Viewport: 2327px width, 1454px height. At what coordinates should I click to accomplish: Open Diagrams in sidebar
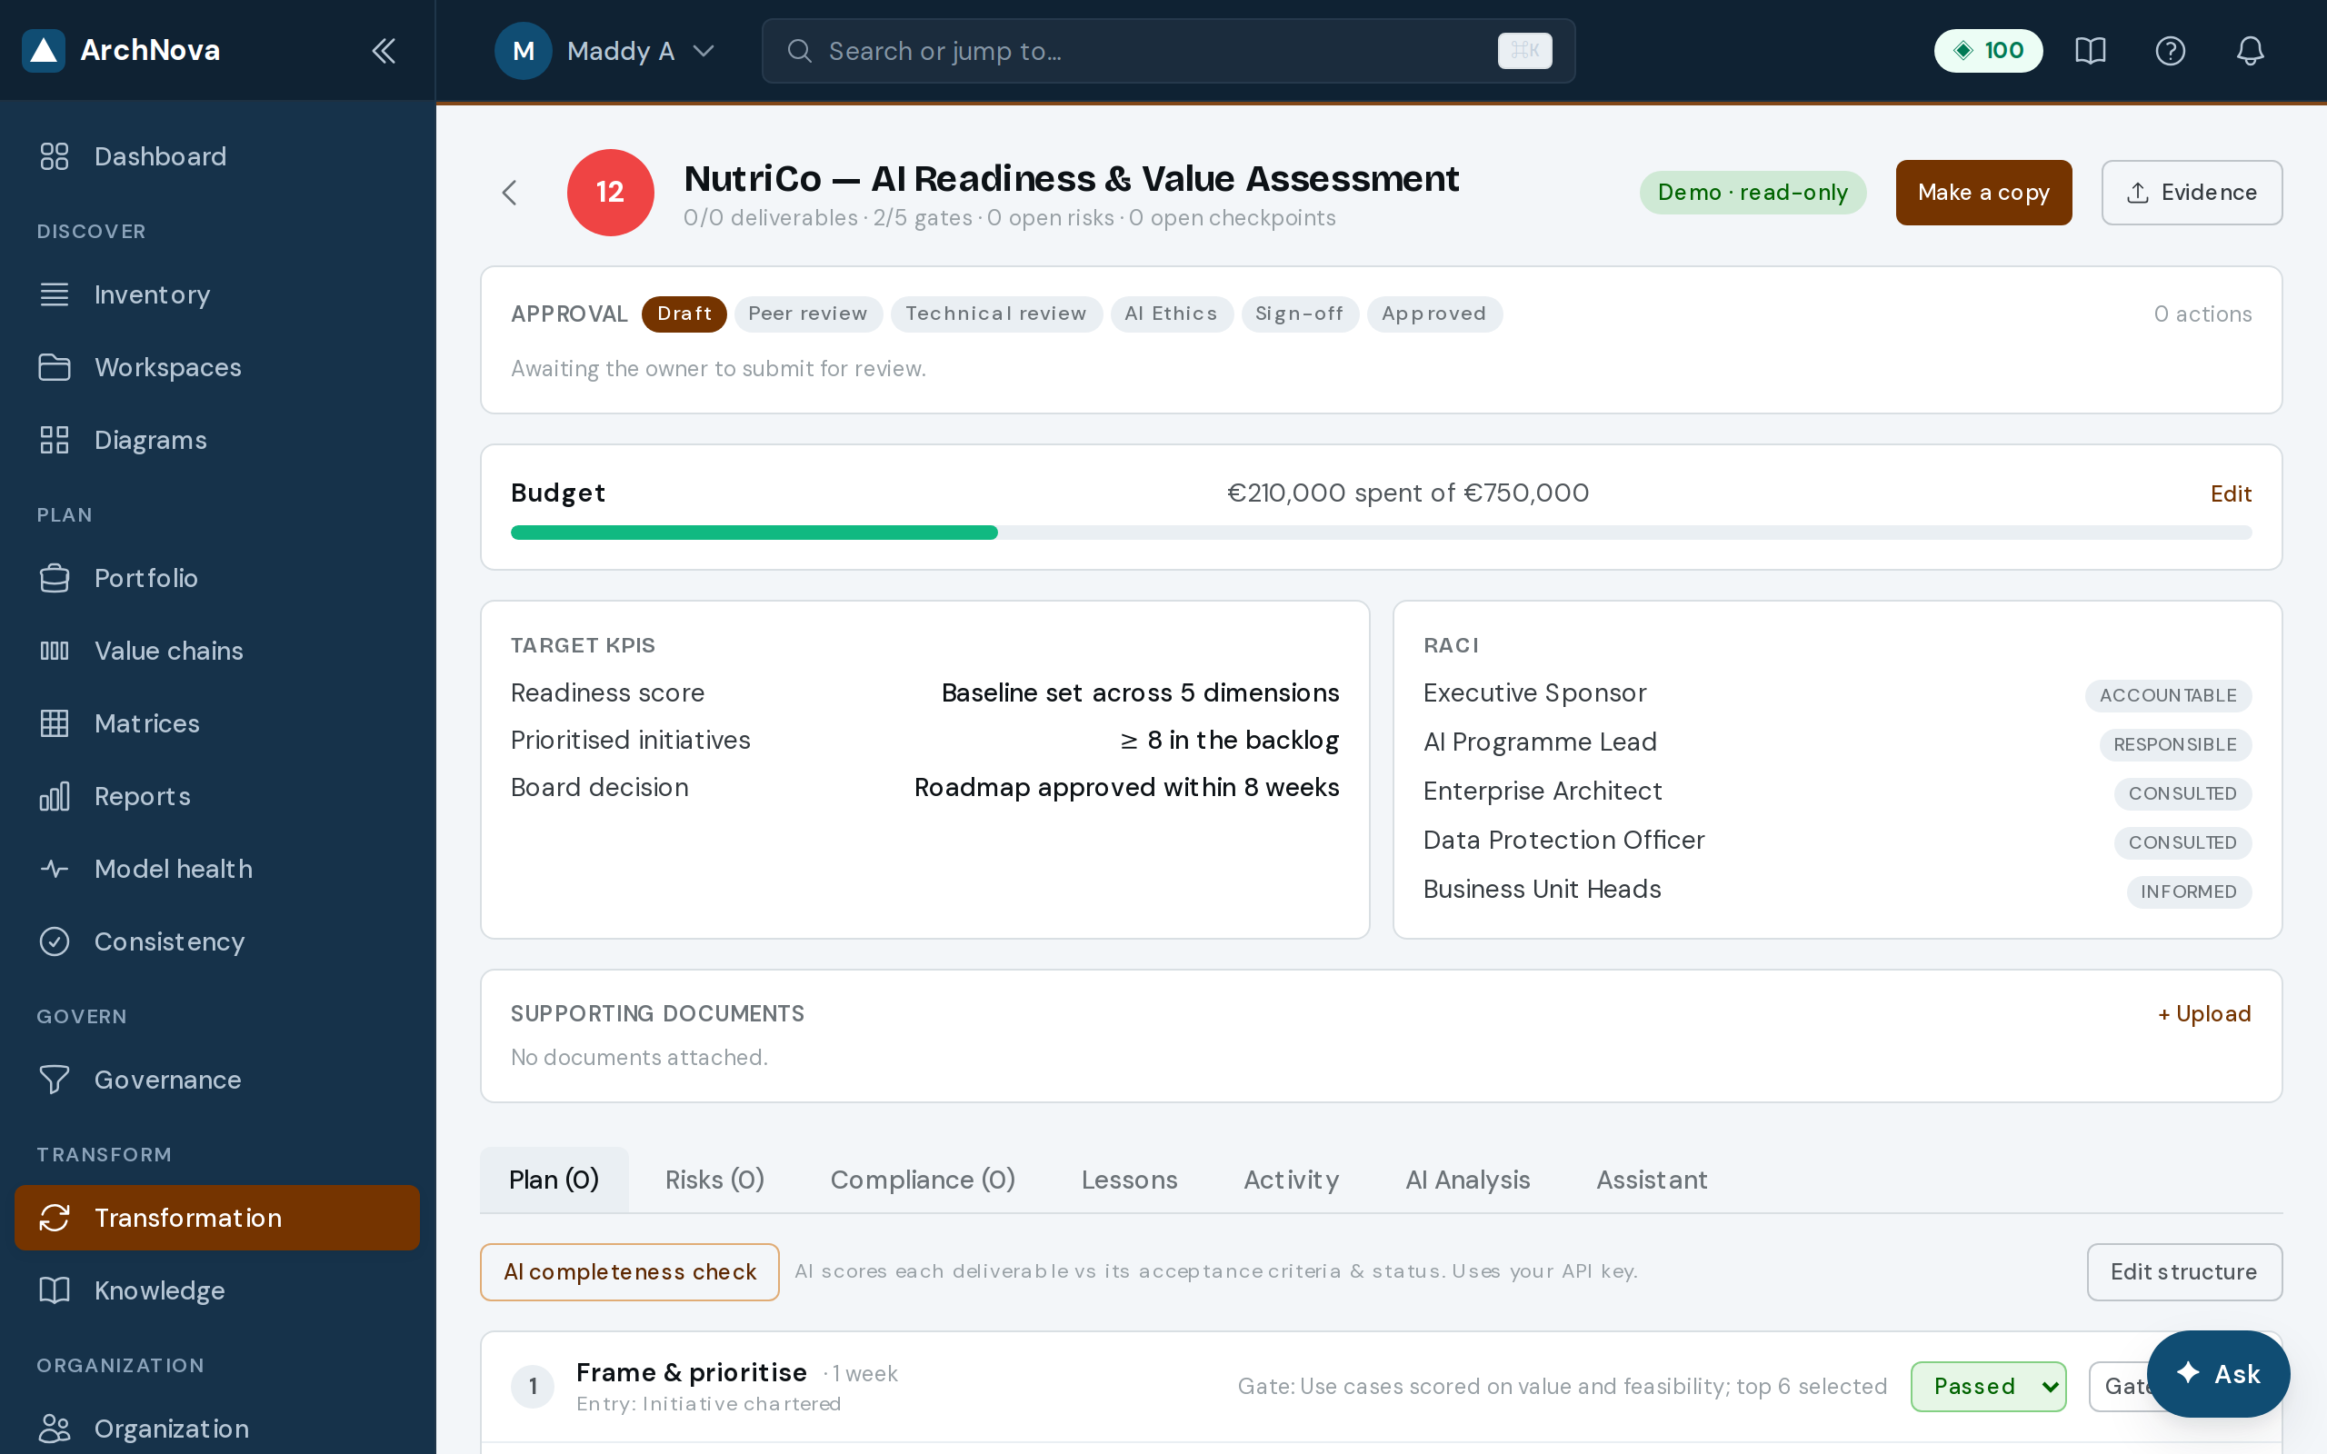(x=217, y=440)
